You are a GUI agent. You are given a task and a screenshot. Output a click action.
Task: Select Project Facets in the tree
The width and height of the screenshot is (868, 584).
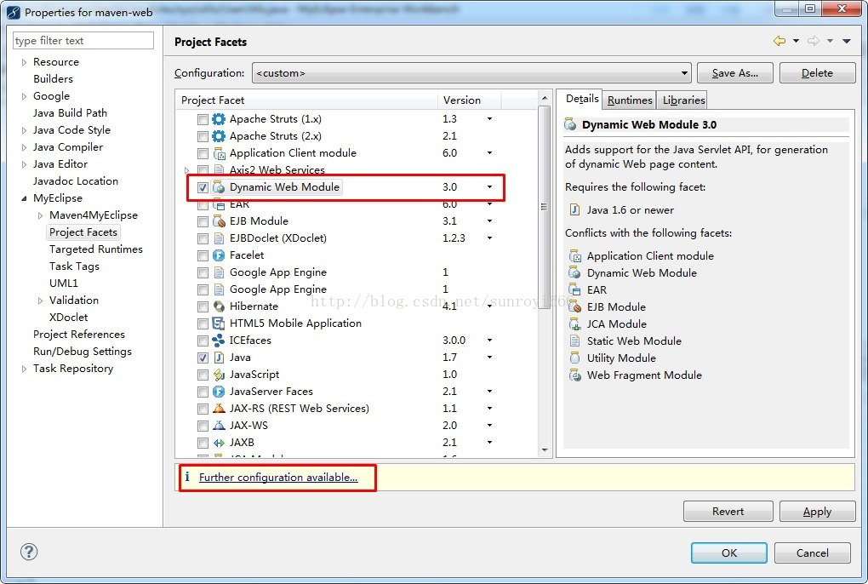point(83,232)
